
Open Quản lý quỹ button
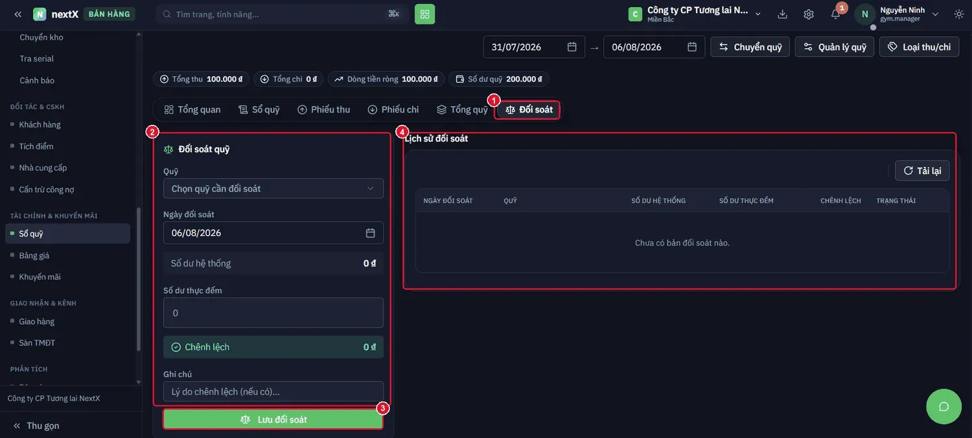point(835,47)
